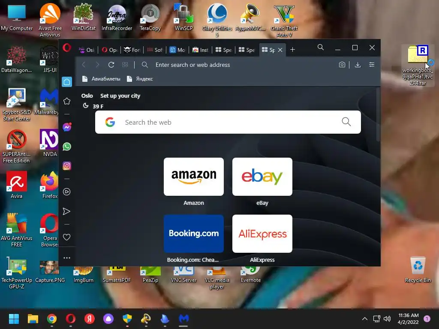
Task: Open Chrome from taskbar
Action: [x=52, y=319]
